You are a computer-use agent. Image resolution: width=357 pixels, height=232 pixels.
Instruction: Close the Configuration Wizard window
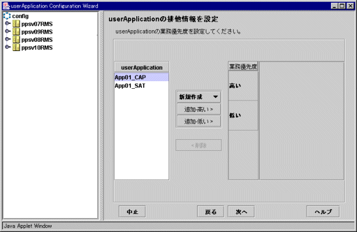point(350,6)
